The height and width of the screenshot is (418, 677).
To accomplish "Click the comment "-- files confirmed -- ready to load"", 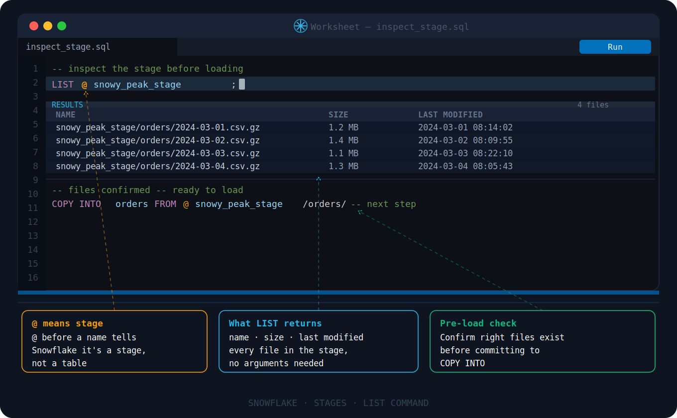I will pos(147,190).
